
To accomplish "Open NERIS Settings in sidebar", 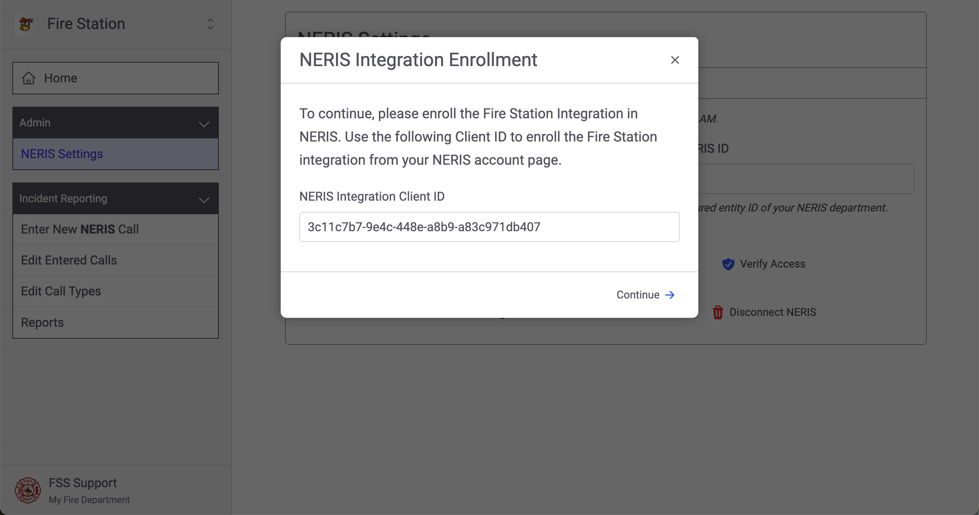I will point(62,154).
